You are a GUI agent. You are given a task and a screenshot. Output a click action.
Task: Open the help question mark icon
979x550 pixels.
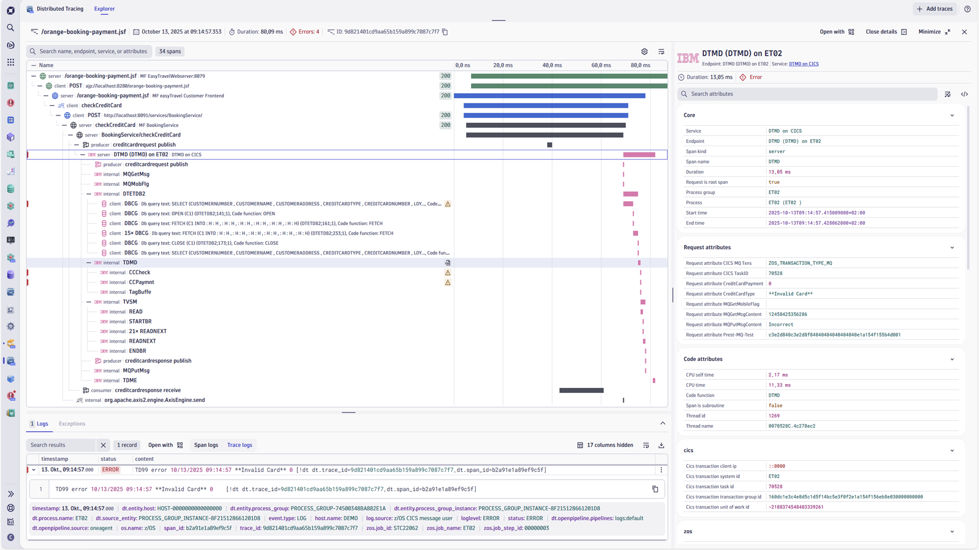tap(967, 9)
